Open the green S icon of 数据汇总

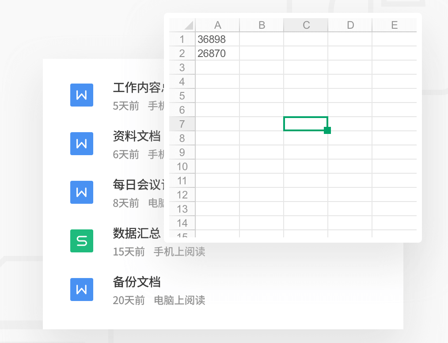tap(82, 240)
